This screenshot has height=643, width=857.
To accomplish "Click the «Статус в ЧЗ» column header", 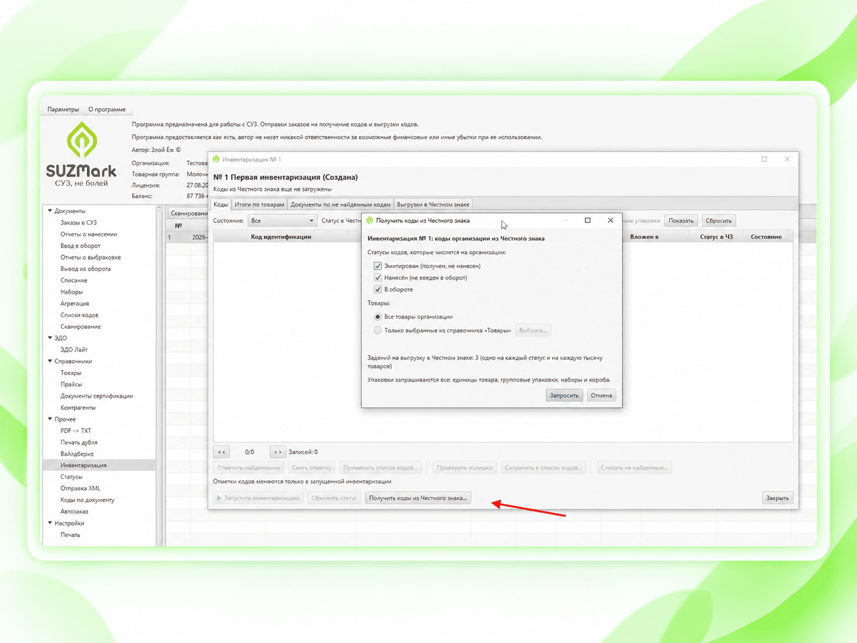I will coord(716,237).
